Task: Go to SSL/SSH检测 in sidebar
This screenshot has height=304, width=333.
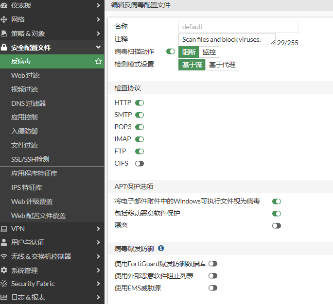Action: [30, 159]
